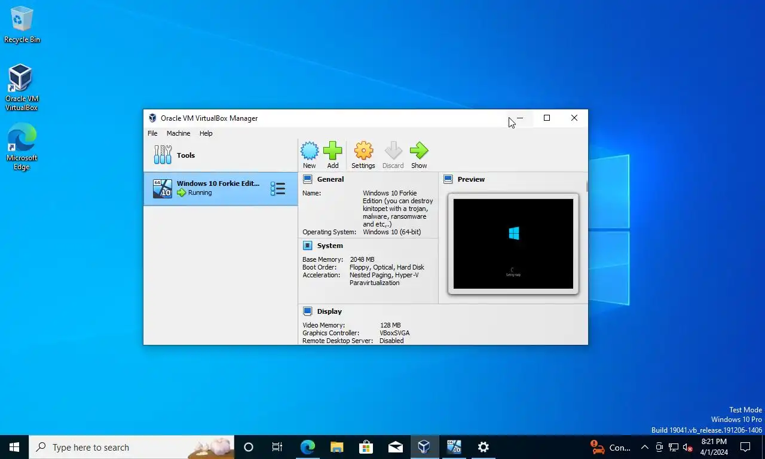Click the Graphics Controller value VBoxSVGA

[x=394, y=333]
